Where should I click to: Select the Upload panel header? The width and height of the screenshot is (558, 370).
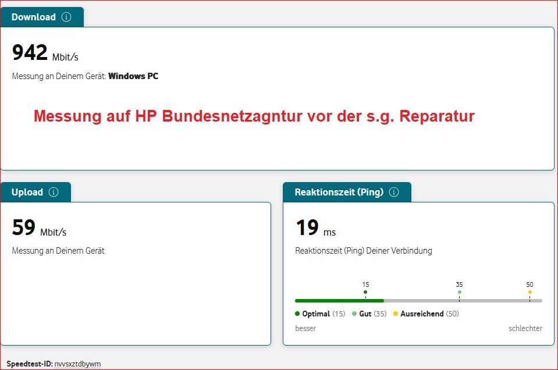click(x=27, y=192)
